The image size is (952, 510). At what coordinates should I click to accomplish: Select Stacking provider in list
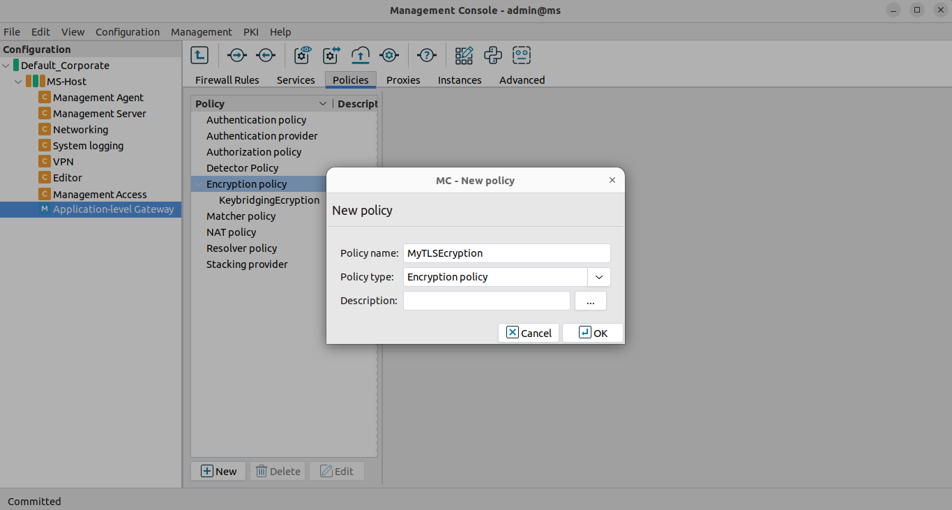click(247, 264)
